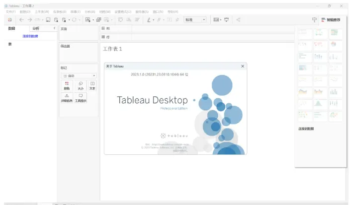Click the Sort ascending icon
This screenshot has height=205, width=350.
pos(129,20)
